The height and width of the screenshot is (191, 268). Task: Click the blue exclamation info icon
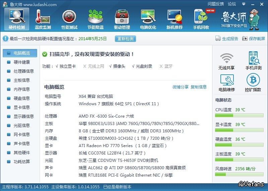[x=5, y=39]
